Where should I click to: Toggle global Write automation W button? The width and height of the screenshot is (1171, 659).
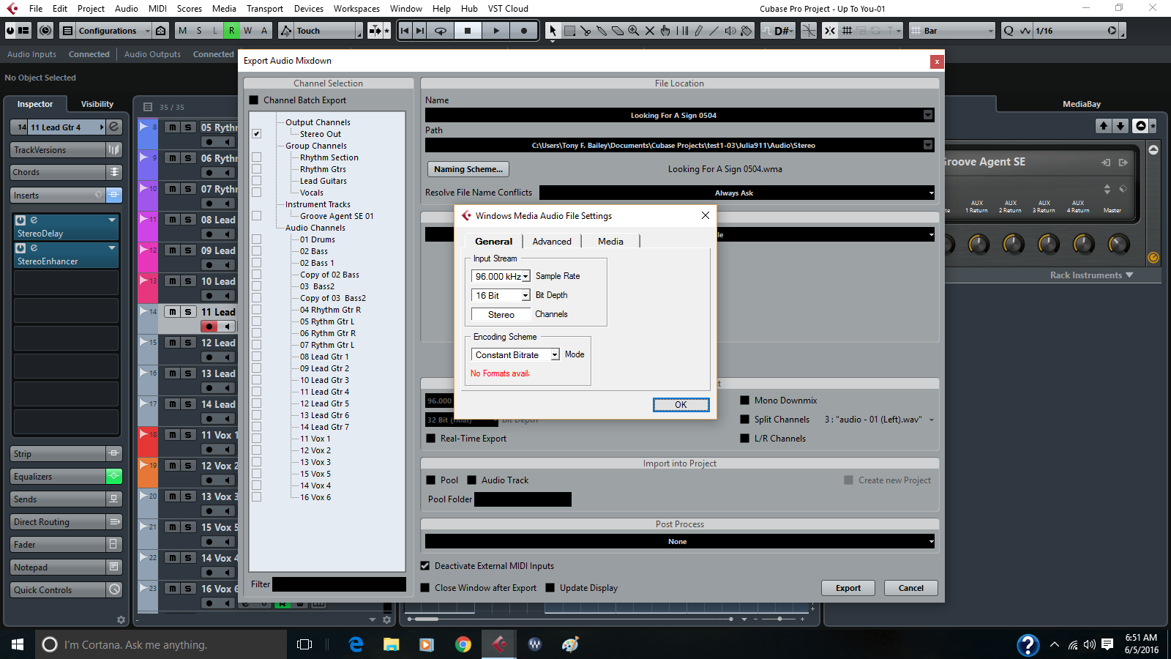pyautogui.click(x=248, y=31)
